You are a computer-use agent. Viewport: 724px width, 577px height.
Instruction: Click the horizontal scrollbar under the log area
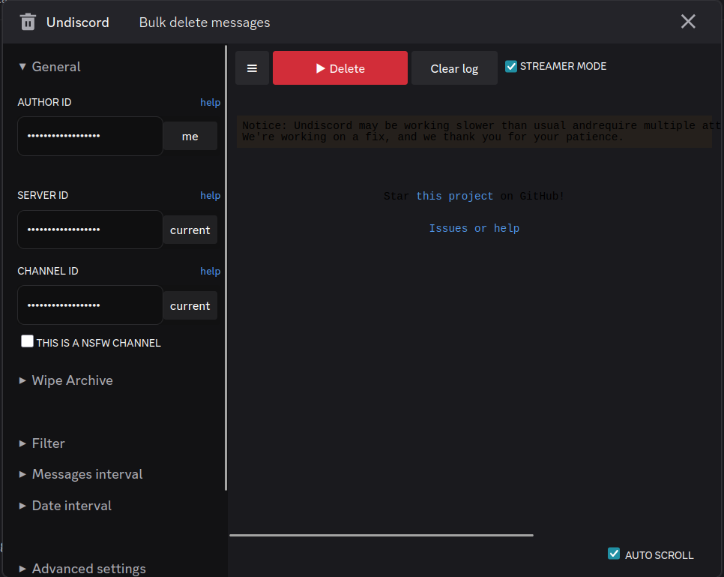tap(381, 536)
